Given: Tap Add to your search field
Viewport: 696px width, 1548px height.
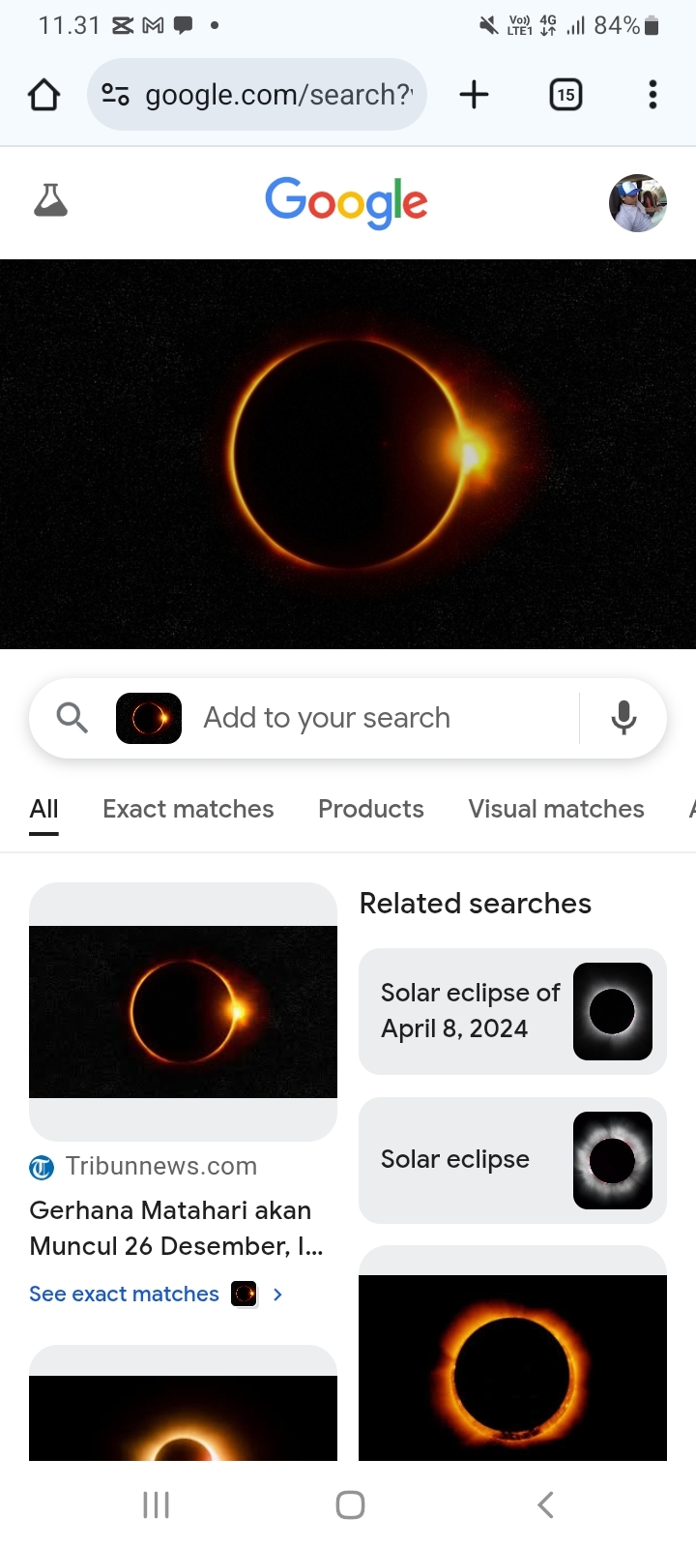Looking at the screenshot, I should [326, 718].
